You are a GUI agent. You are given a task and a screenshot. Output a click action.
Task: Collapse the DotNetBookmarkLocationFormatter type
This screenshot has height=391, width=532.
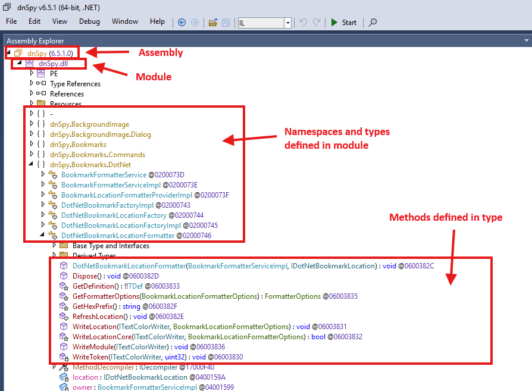click(x=43, y=236)
